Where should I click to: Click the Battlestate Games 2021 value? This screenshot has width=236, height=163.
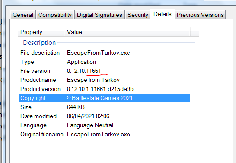coord(100,98)
